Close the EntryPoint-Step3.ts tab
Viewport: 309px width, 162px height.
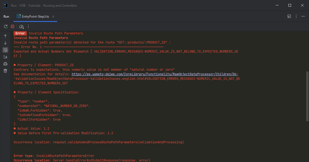(x=53, y=16)
